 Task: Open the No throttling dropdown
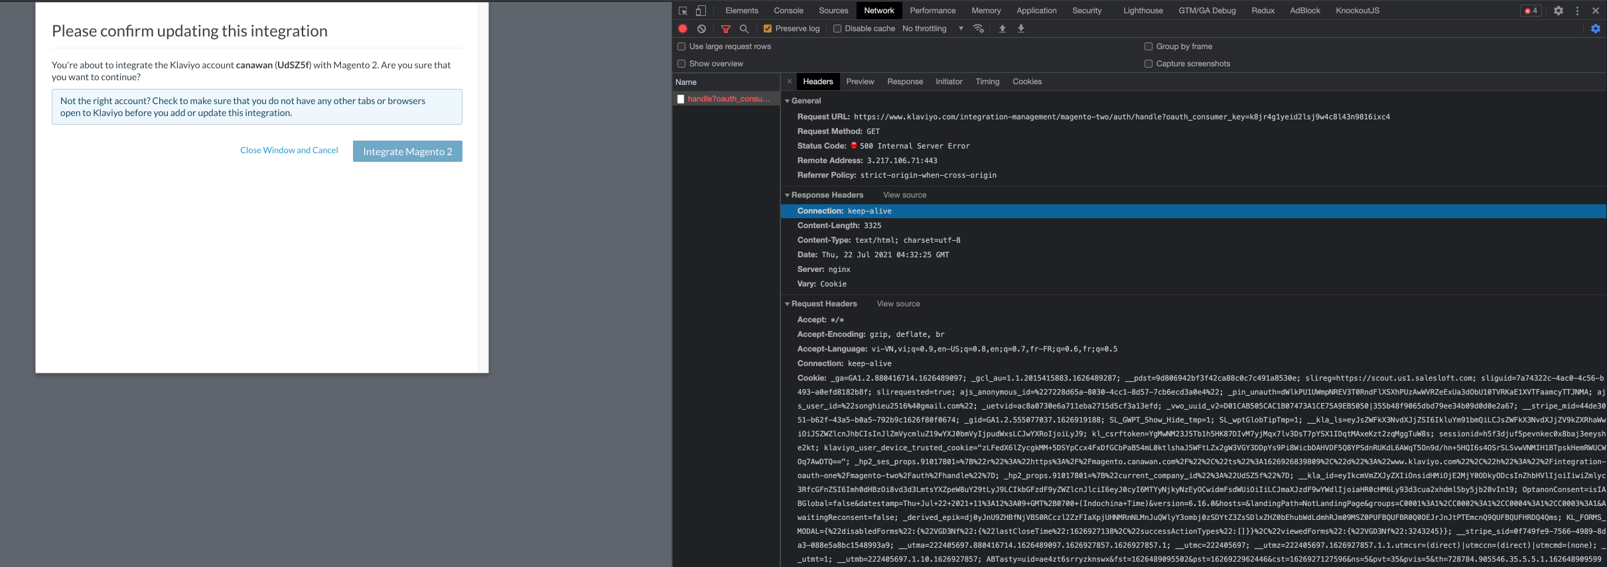pyautogui.click(x=932, y=29)
